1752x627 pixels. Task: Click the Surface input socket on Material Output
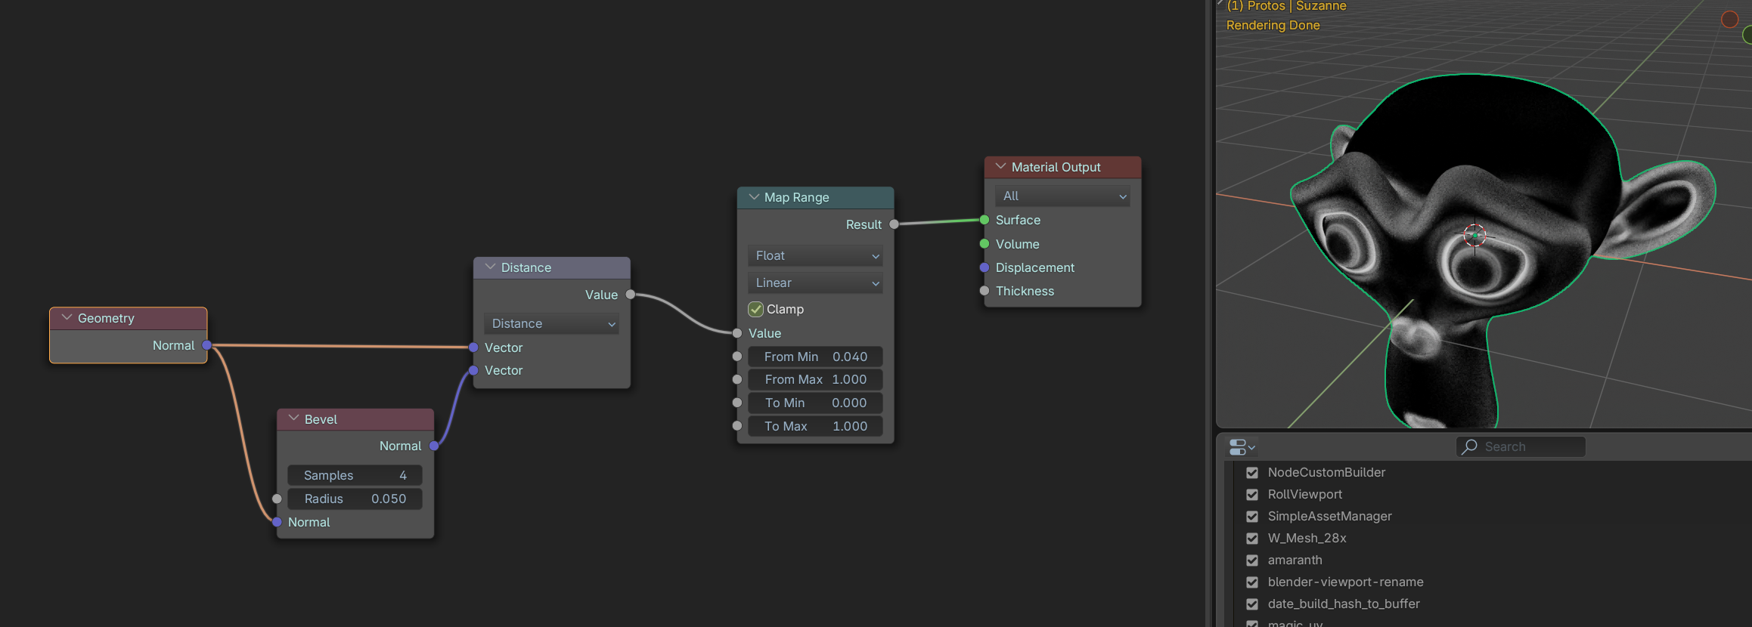point(985,220)
